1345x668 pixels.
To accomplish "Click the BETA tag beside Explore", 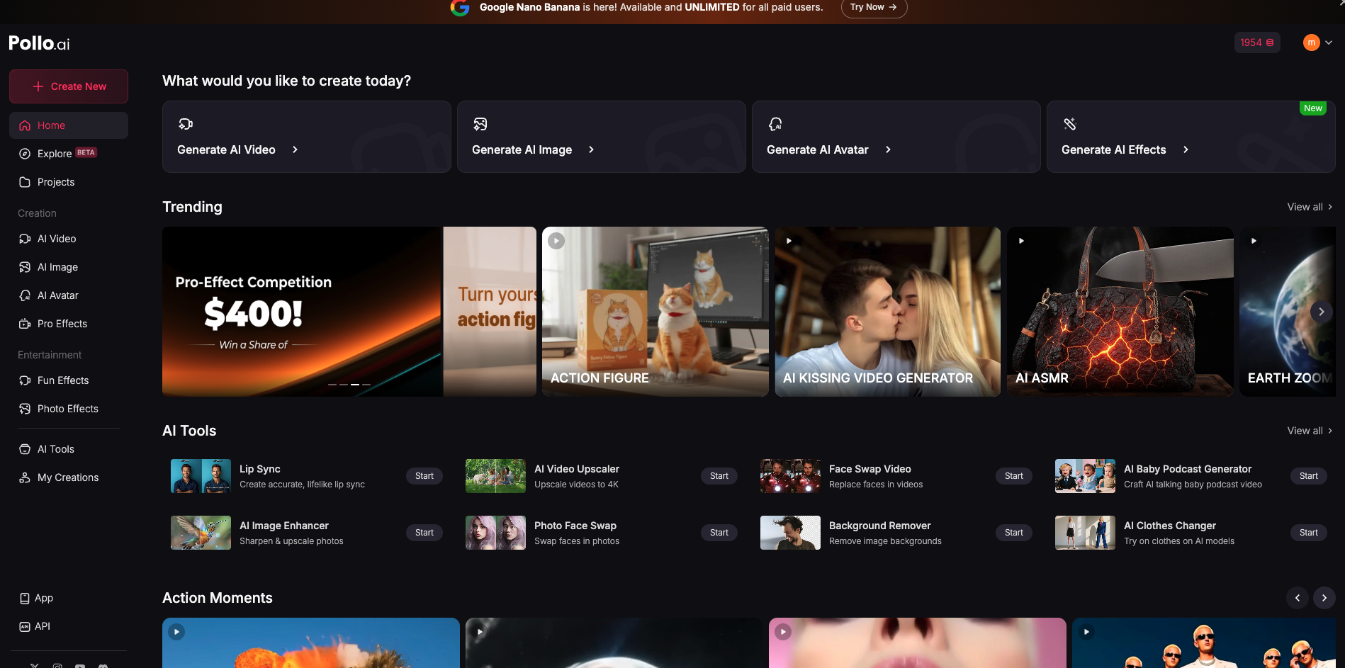I will (x=86, y=152).
